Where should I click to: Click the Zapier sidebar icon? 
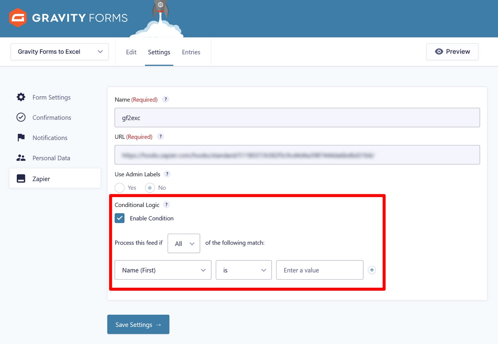click(x=21, y=178)
